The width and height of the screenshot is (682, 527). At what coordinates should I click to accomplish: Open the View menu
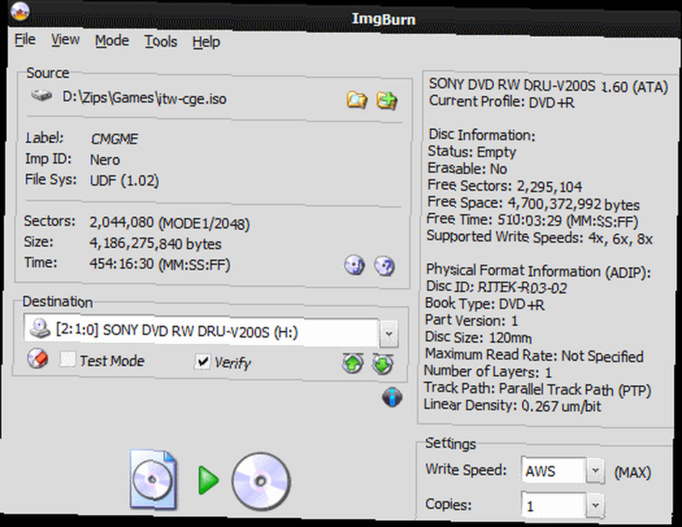65,40
